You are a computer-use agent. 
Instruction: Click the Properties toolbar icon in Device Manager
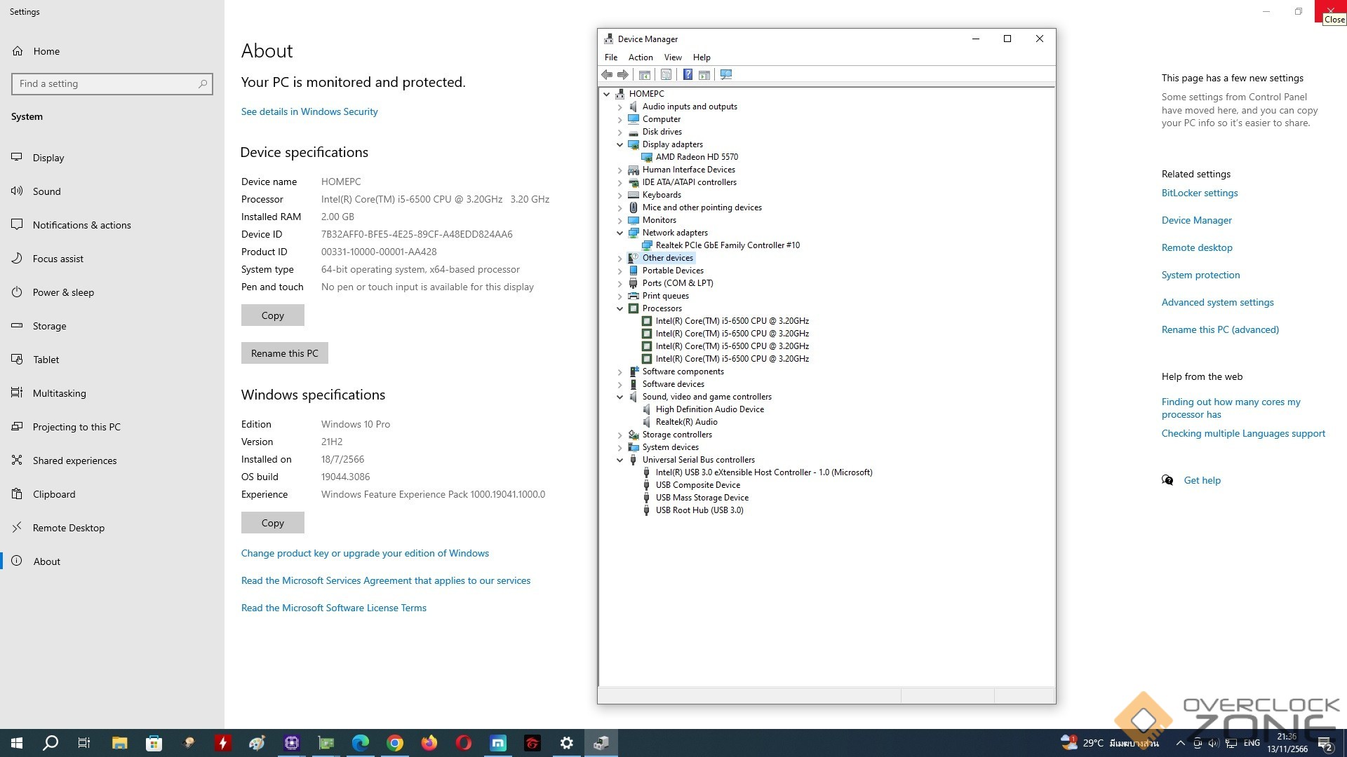[x=666, y=75]
